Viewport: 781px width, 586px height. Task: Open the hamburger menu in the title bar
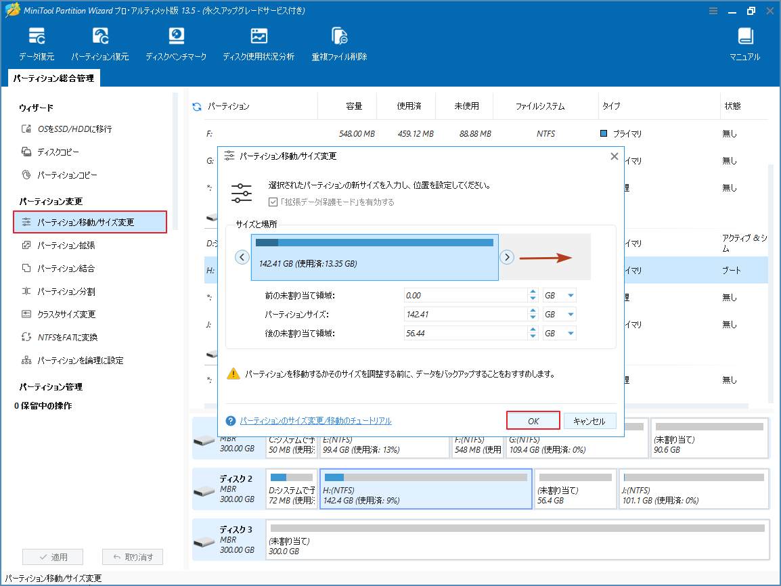click(x=712, y=10)
